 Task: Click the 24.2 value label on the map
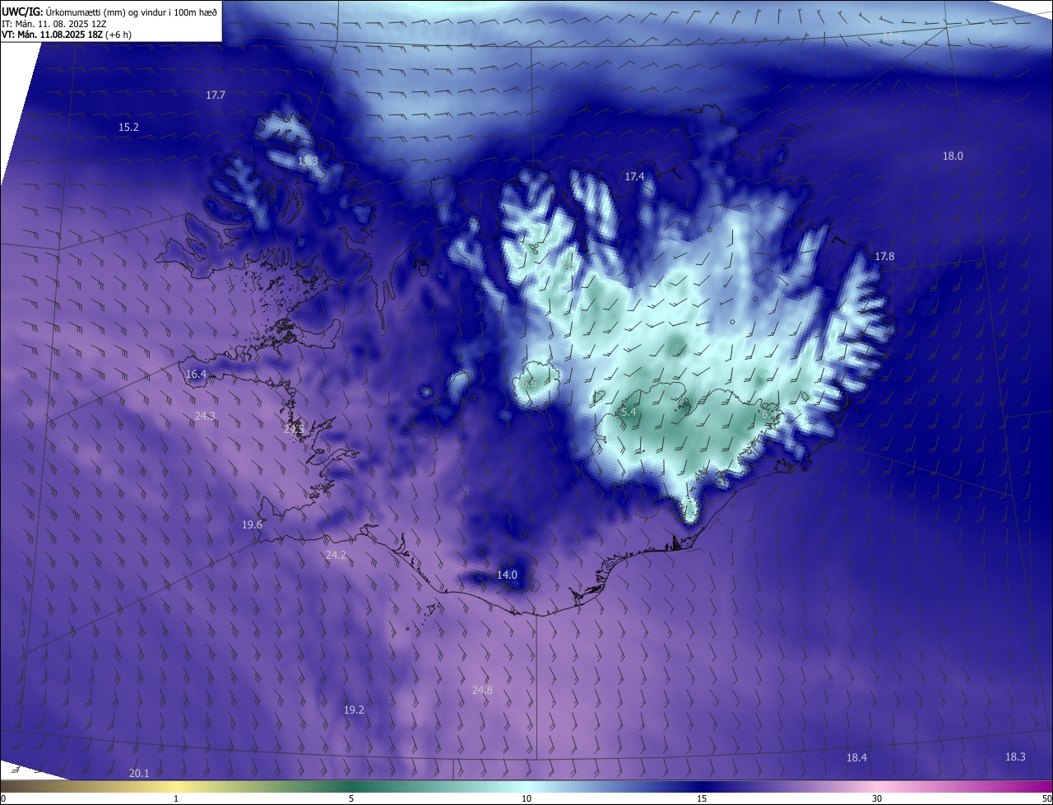pos(336,556)
